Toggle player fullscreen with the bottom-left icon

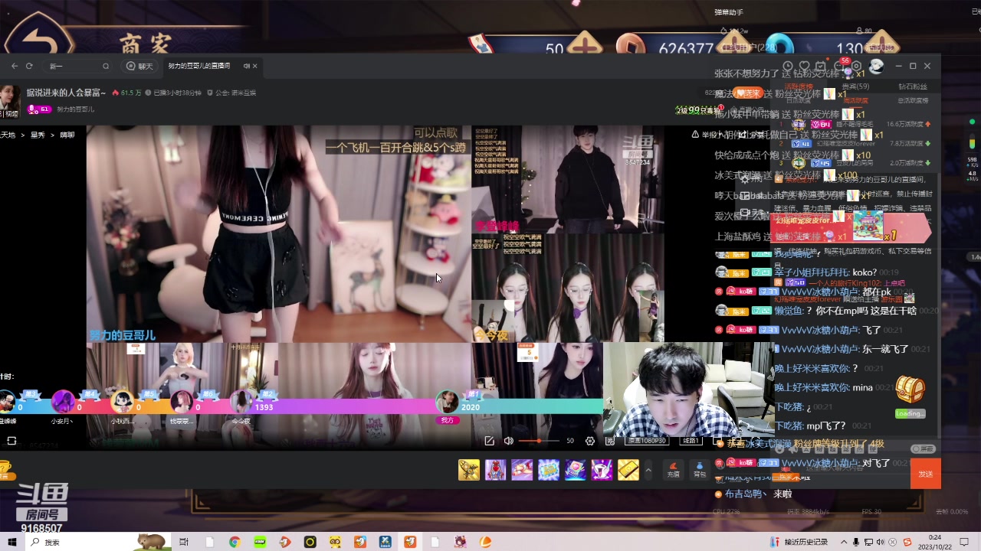point(11,441)
